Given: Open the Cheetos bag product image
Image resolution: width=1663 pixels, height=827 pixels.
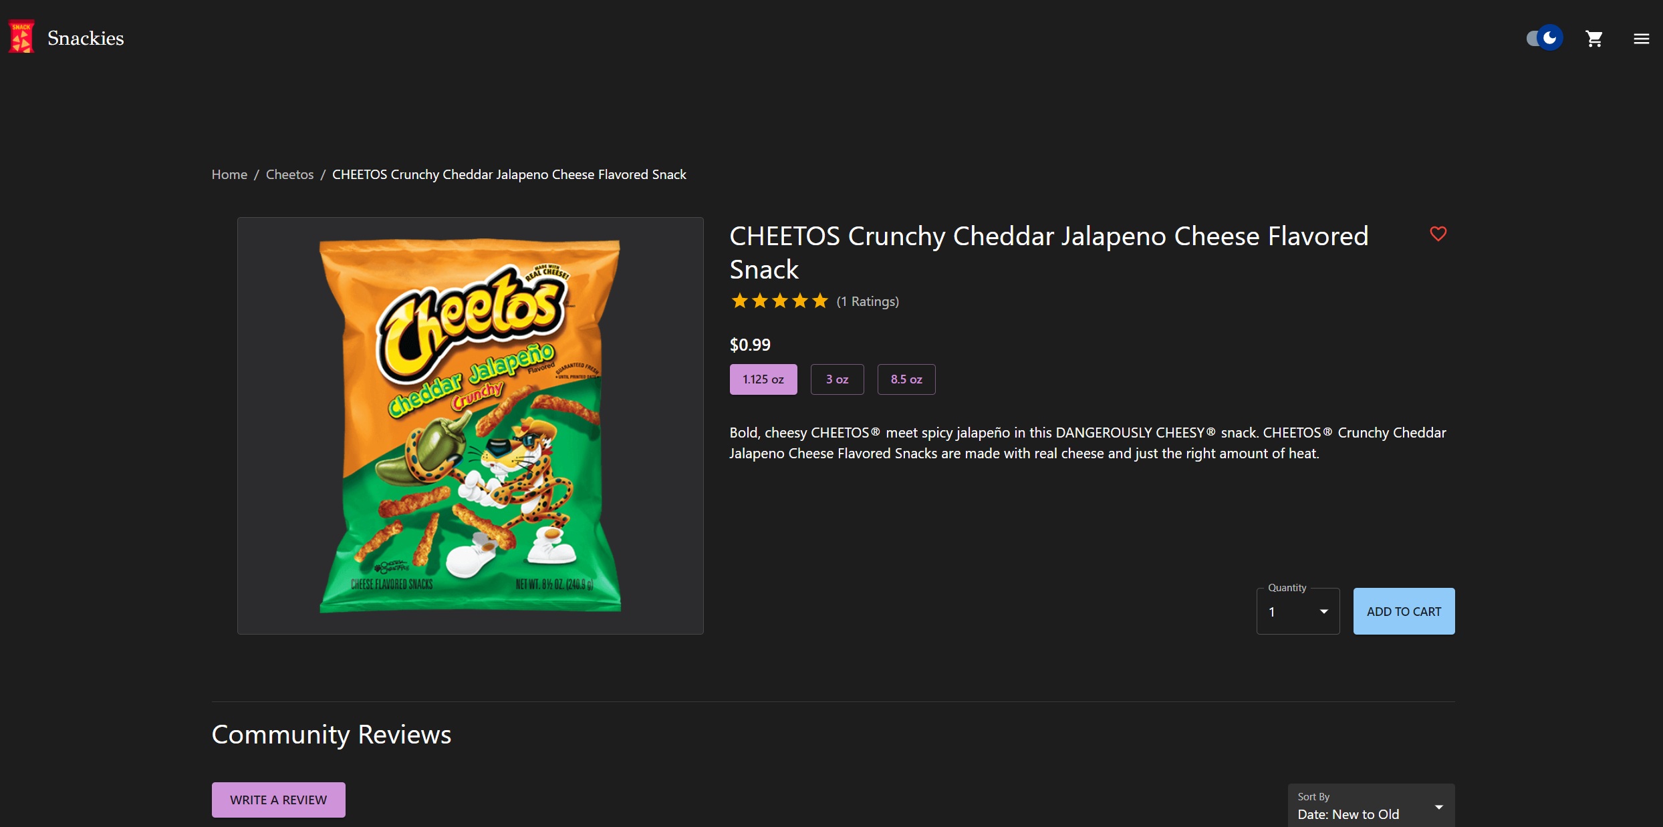Looking at the screenshot, I should point(471,426).
